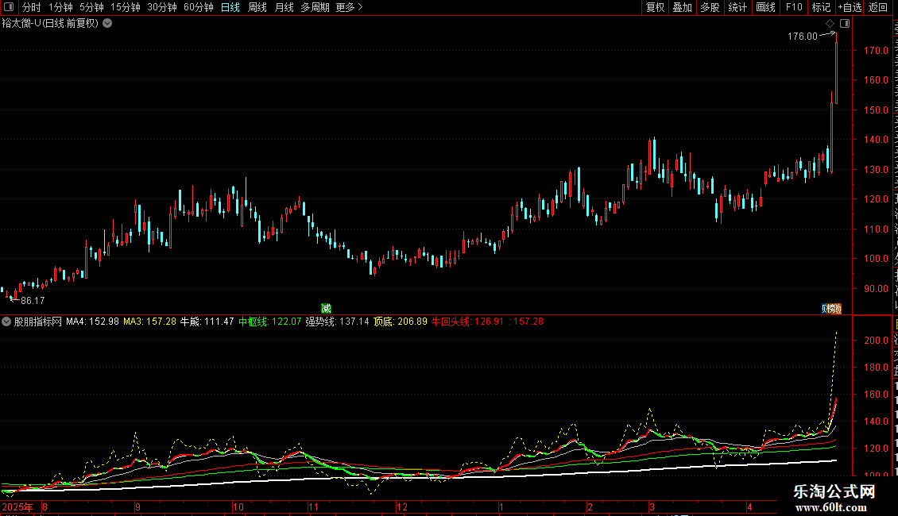This screenshot has height=516, width=898.
Task: Click the MA3: 157.28 indicator value
Action: point(149,322)
